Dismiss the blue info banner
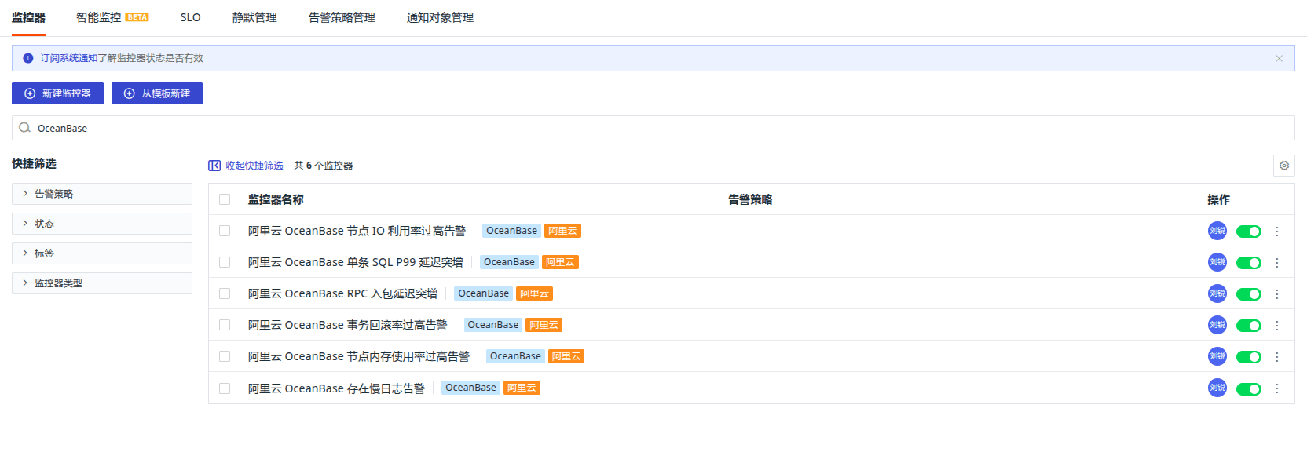 tap(1279, 58)
